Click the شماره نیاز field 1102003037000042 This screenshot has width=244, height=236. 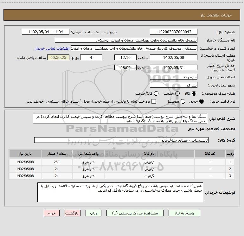tap(174, 32)
